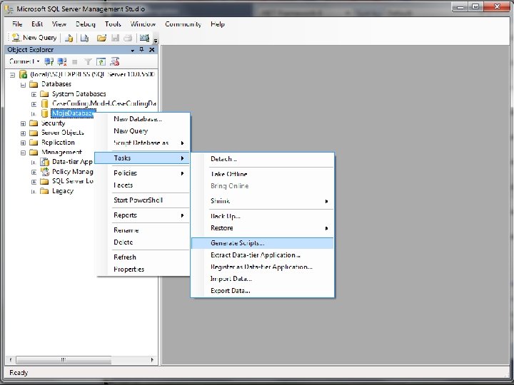Choose Back Up... in Tasks submenu
This screenshot has height=385, width=514.
click(262, 216)
